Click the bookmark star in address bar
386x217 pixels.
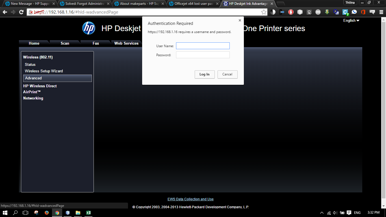tap(264, 12)
